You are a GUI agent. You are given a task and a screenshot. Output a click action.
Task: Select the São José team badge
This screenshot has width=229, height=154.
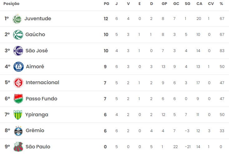(x=18, y=51)
